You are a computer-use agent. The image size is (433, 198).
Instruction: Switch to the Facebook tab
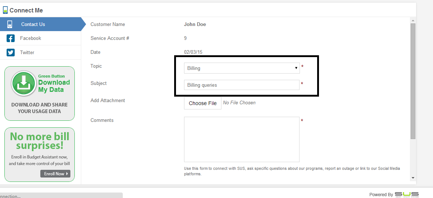(x=30, y=38)
